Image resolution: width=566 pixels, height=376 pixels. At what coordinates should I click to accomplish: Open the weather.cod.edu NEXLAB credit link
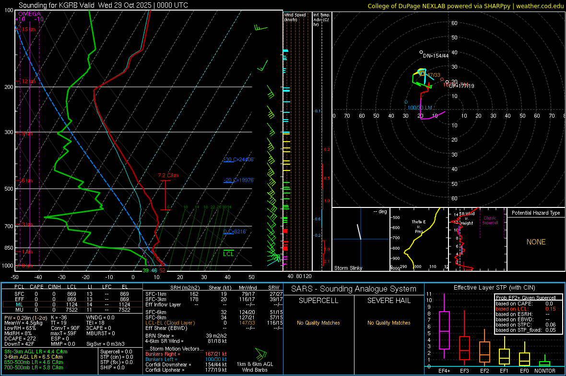click(x=465, y=6)
